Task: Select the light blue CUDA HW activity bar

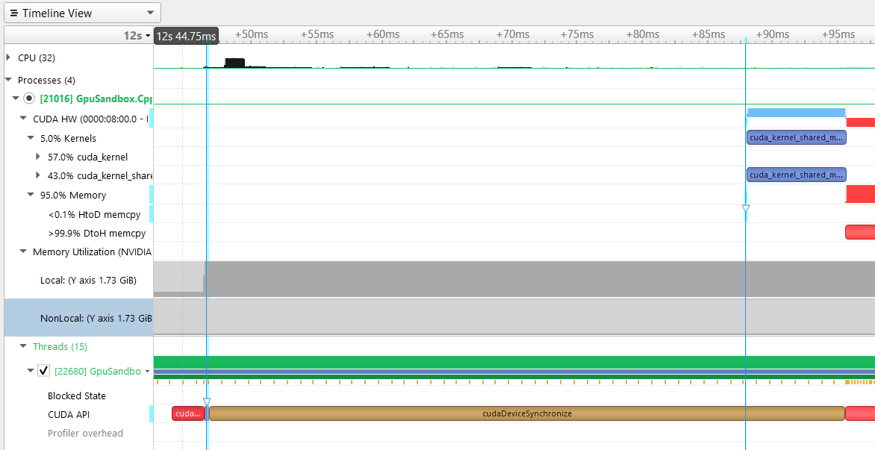Action: pos(797,113)
